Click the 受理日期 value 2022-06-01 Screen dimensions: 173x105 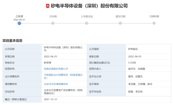pyautogui.click(x=51, y=57)
